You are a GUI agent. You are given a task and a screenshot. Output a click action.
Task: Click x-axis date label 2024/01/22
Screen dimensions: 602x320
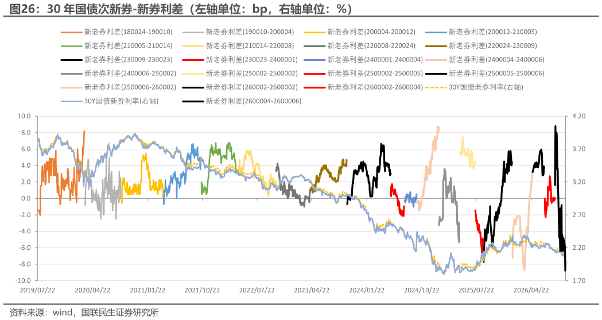pos(367,290)
